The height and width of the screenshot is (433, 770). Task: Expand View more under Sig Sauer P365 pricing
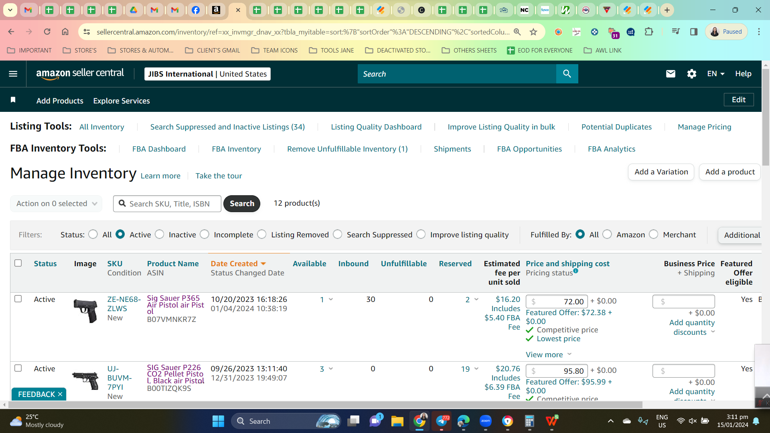(549, 354)
